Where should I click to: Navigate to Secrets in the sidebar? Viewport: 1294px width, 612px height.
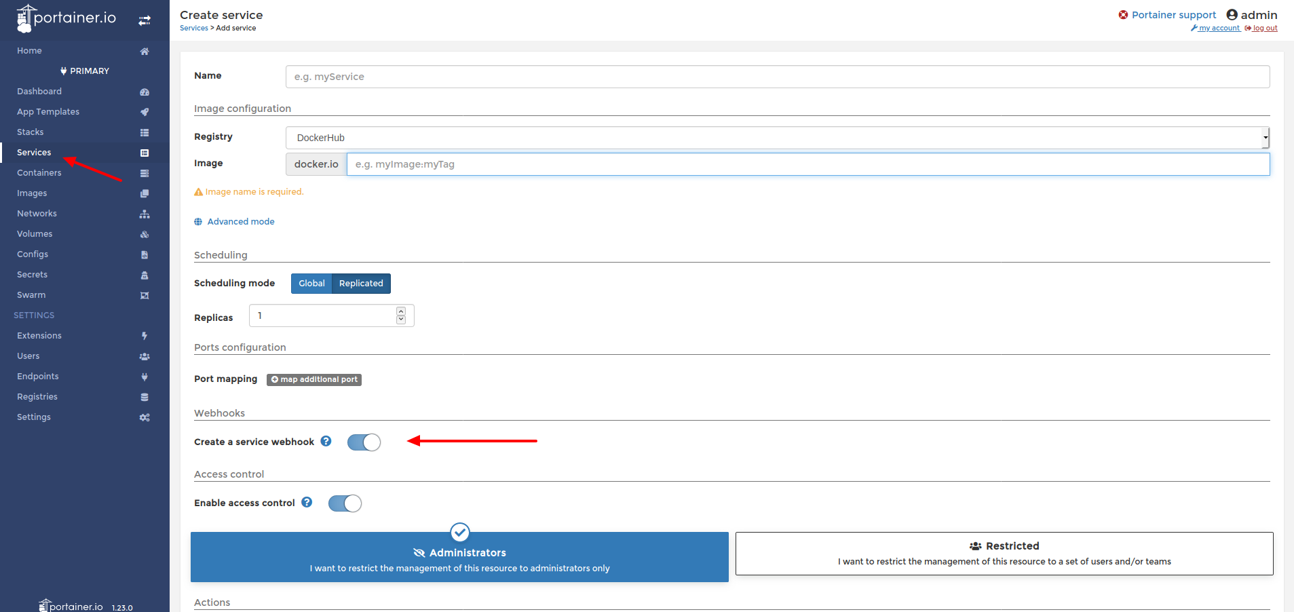click(x=32, y=274)
